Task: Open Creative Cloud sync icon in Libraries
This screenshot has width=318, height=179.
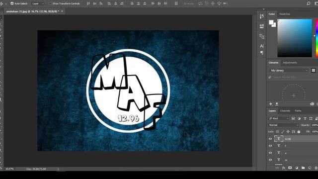Action: point(312,104)
